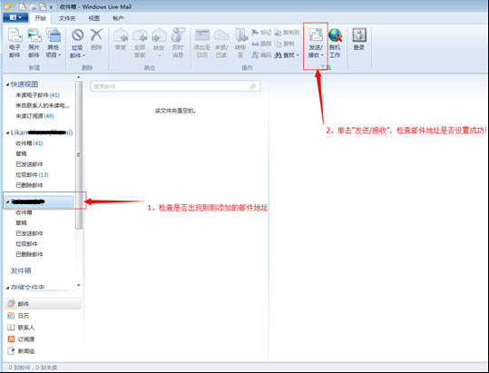Open 已删除邮件 under Likan account
The height and width of the screenshot is (373, 489).
point(29,185)
